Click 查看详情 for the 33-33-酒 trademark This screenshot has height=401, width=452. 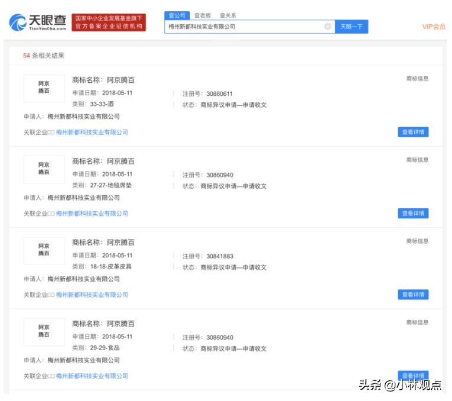413,132
